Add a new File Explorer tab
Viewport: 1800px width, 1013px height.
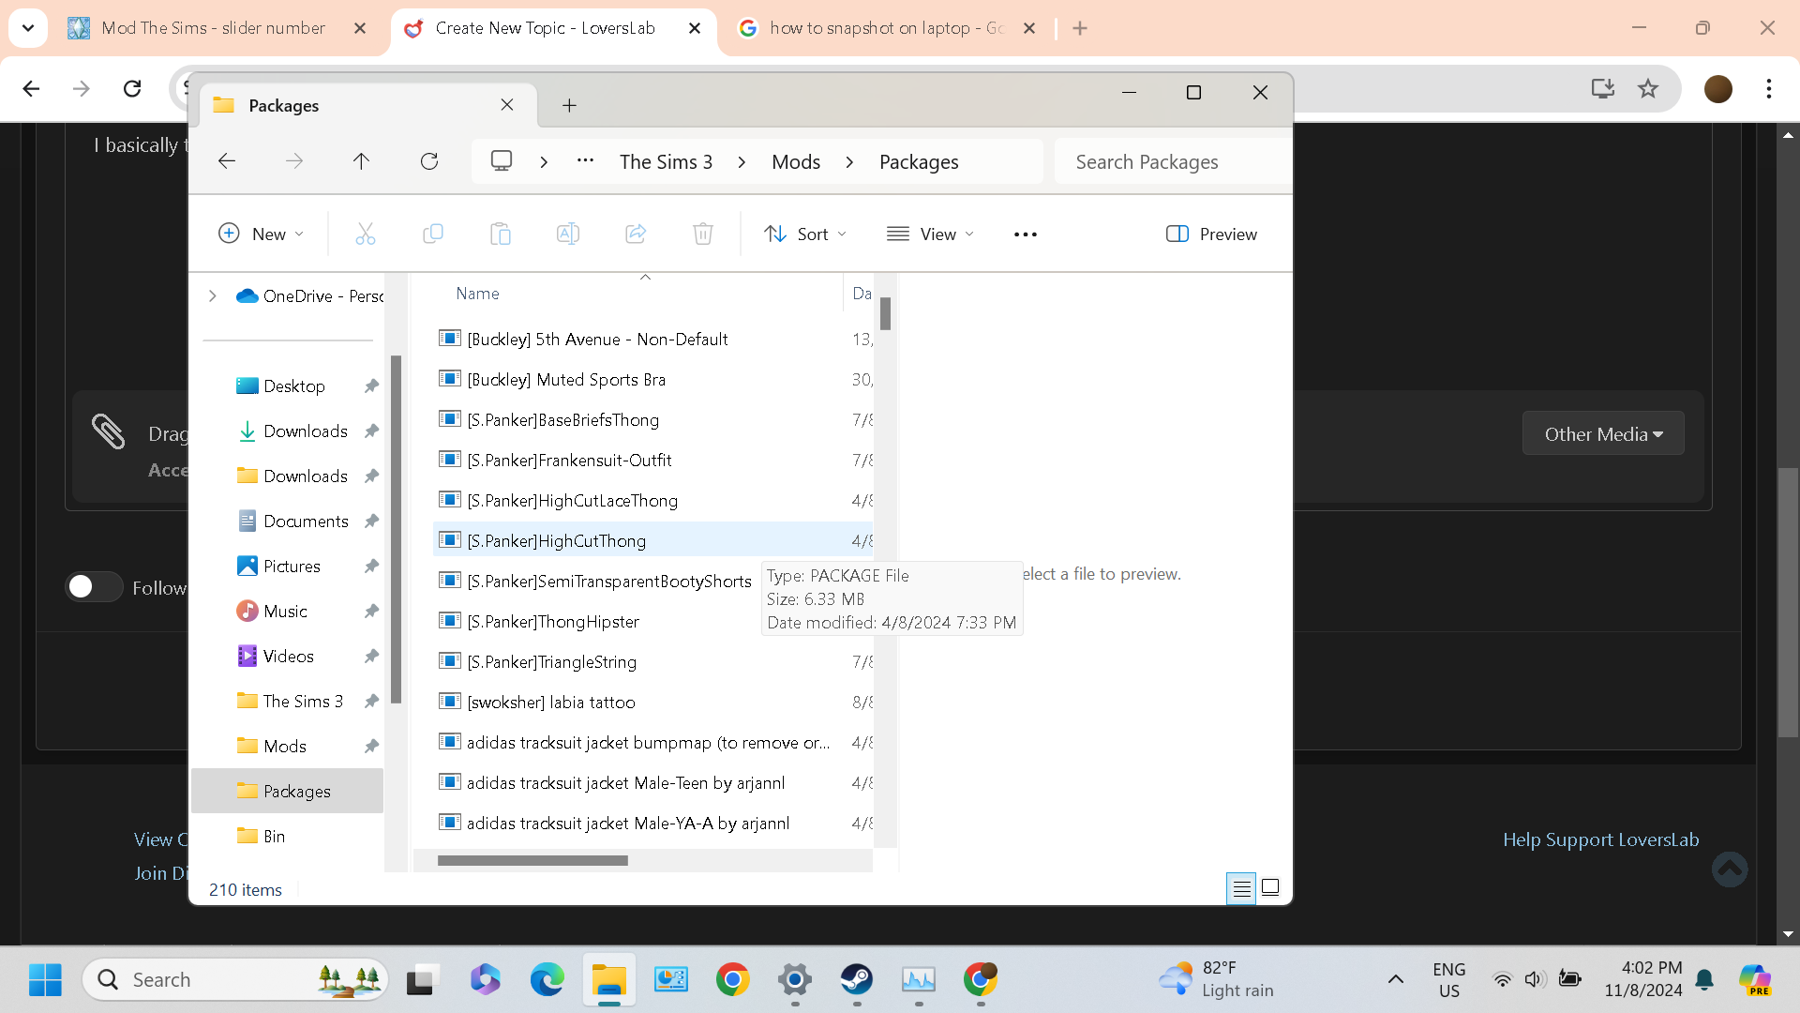[569, 105]
